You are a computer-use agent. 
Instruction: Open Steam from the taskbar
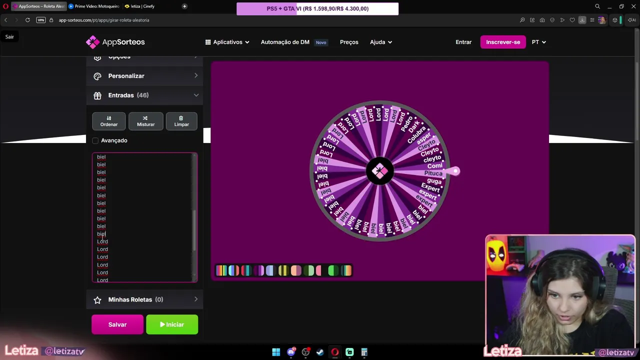pyautogui.click(x=320, y=352)
